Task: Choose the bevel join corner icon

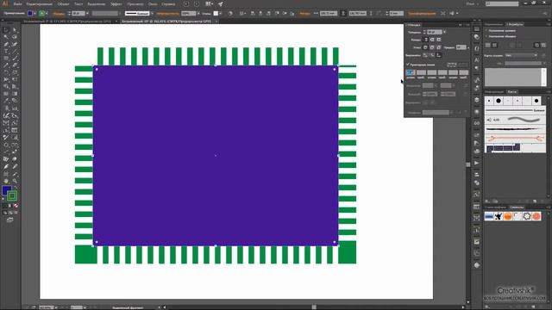Action: [439, 47]
